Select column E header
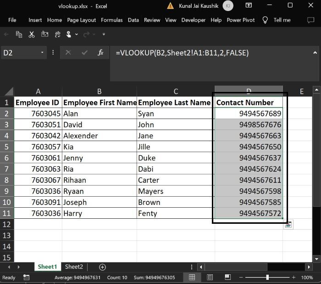This screenshot has height=284, width=321. (302, 91)
